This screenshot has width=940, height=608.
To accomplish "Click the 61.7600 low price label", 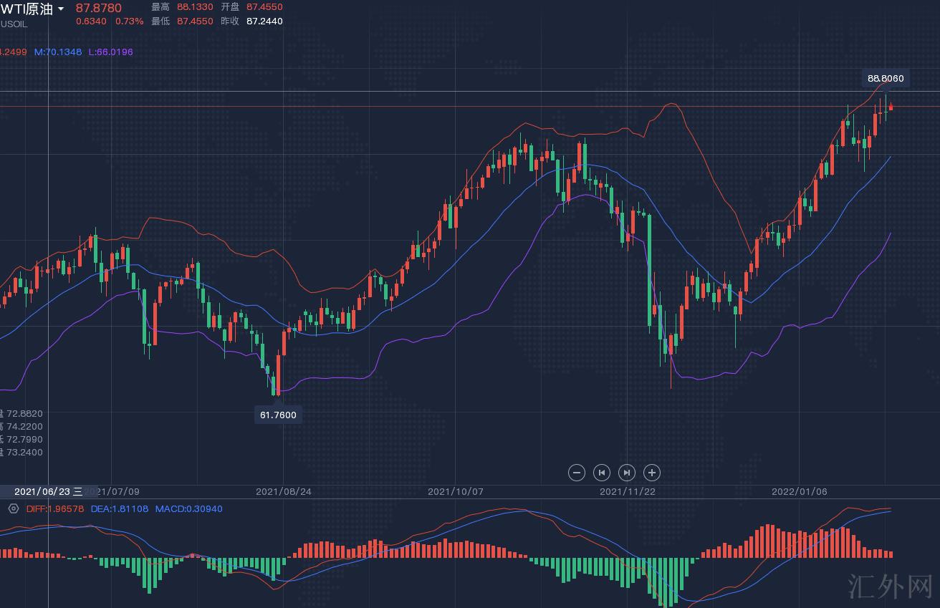I will 278,415.
